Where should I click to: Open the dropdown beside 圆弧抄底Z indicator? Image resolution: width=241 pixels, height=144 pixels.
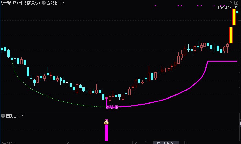(x=44, y=3)
